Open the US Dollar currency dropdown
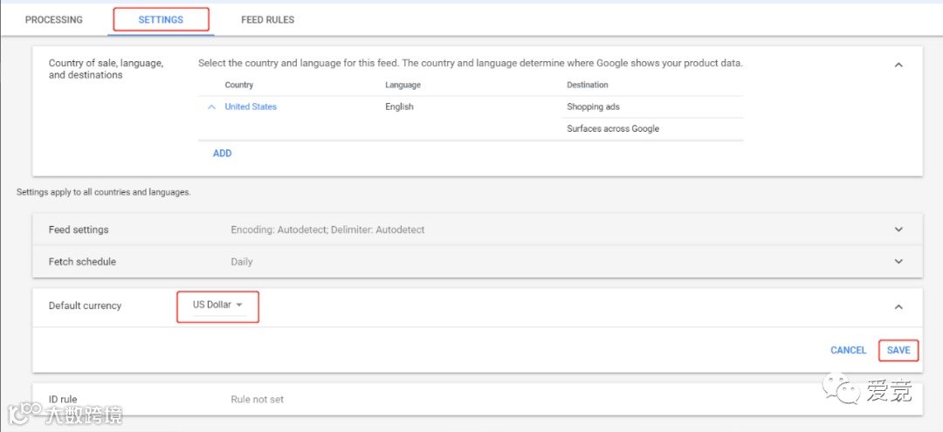The image size is (943, 432). point(217,305)
